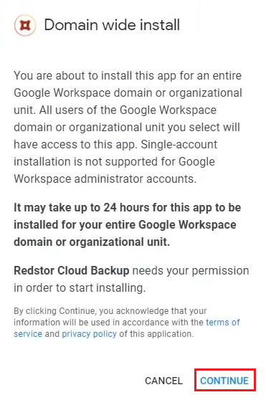Click the By clicking Continue disclaimer text
Viewport: 266px width, 400px height.
[127, 323]
